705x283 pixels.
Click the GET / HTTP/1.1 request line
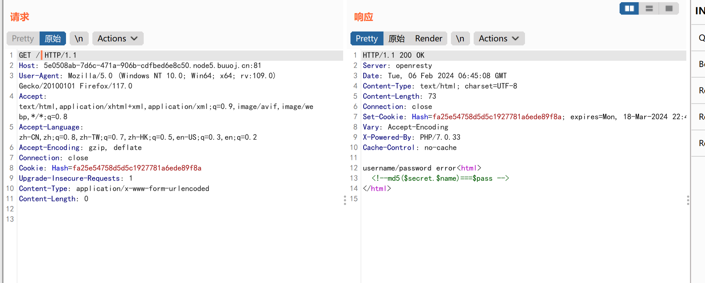(48, 55)
